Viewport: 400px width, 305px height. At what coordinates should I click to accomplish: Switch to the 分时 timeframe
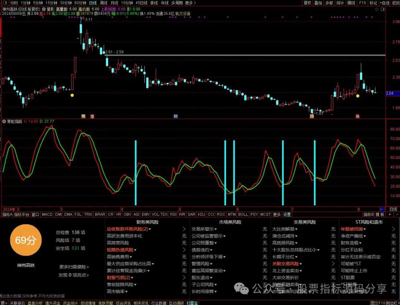point(14,3)
